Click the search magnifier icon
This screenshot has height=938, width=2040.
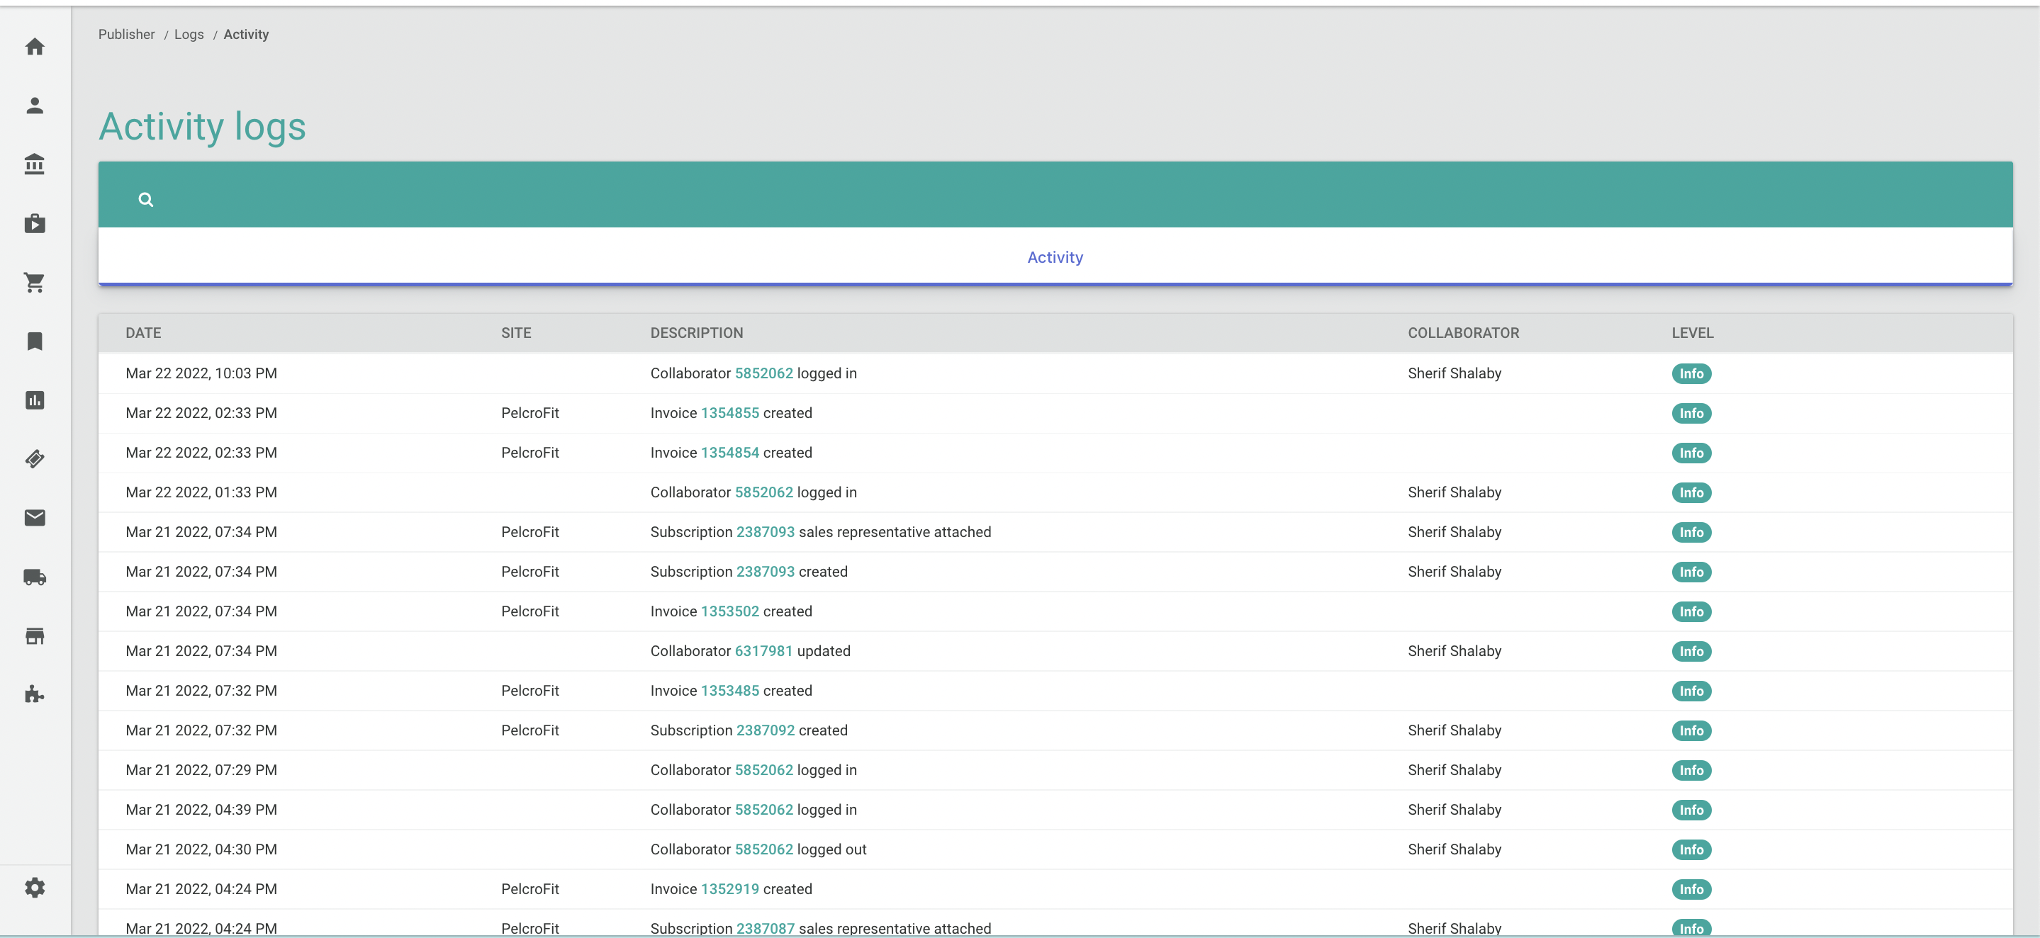(146, 200)
